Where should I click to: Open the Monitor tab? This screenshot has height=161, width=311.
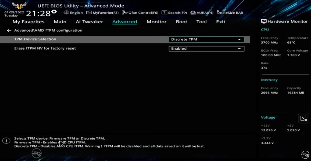tap(156, 22)
